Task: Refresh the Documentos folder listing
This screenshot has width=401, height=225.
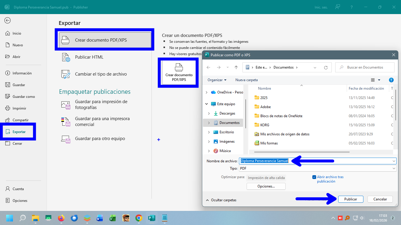Action: coord(326,67)
